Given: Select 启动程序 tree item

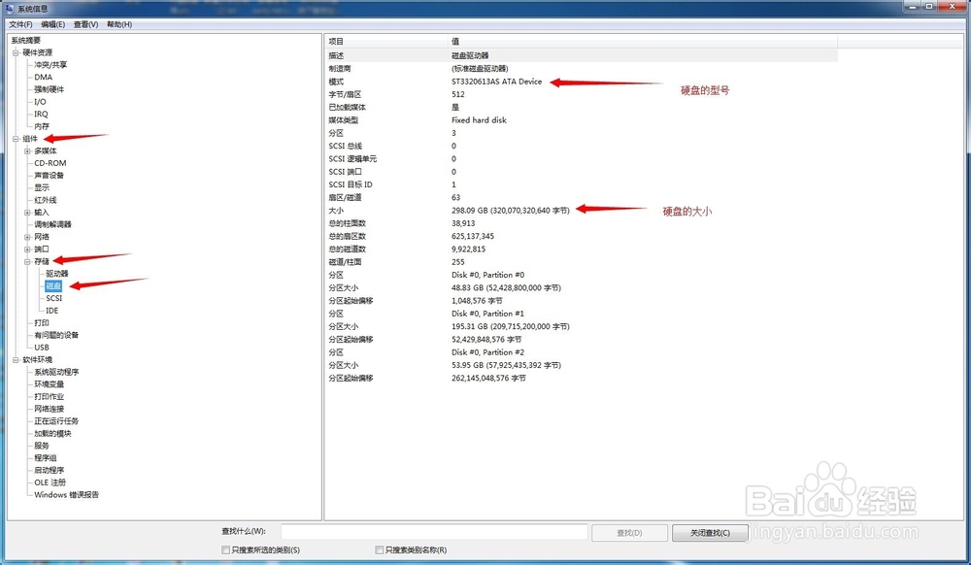Looking at the screenshot, I should coord(49,470).
